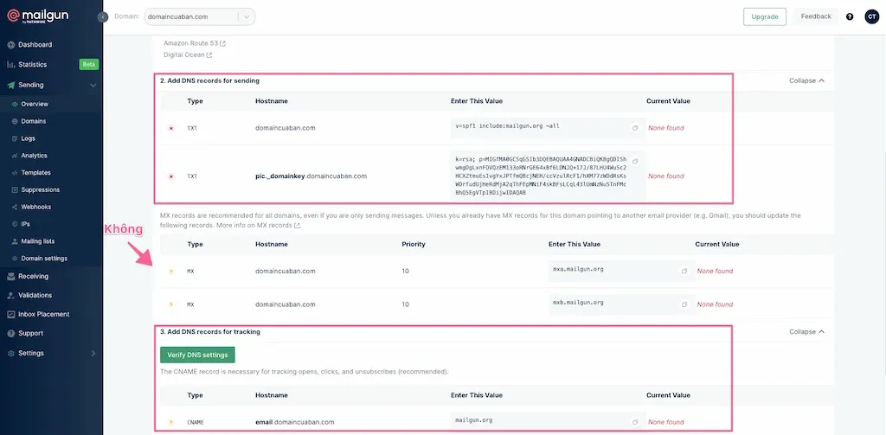Open Inbox Placement in sidebar
The width and height of the screenshot is (886, 435).
[x=43, y=314]
